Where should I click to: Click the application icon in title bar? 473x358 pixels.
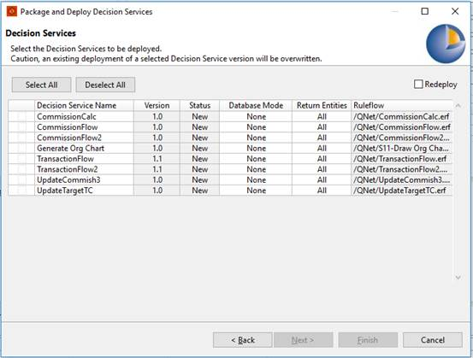[12, 11]
